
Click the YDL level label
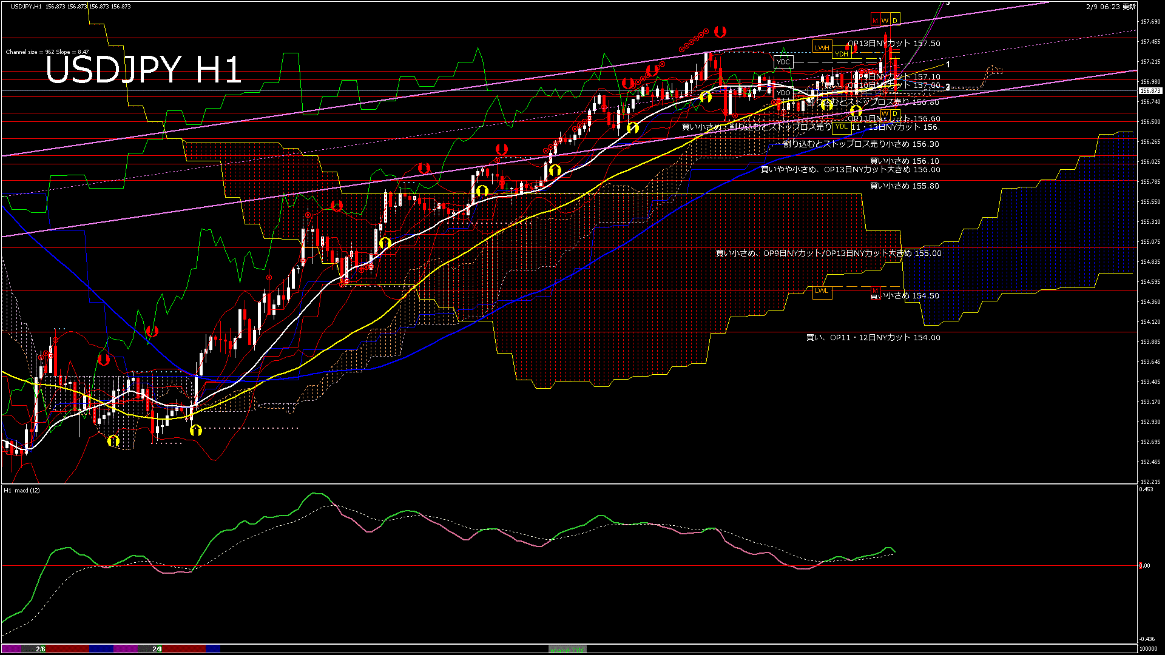pyautogui.click(x=841, y=126)
